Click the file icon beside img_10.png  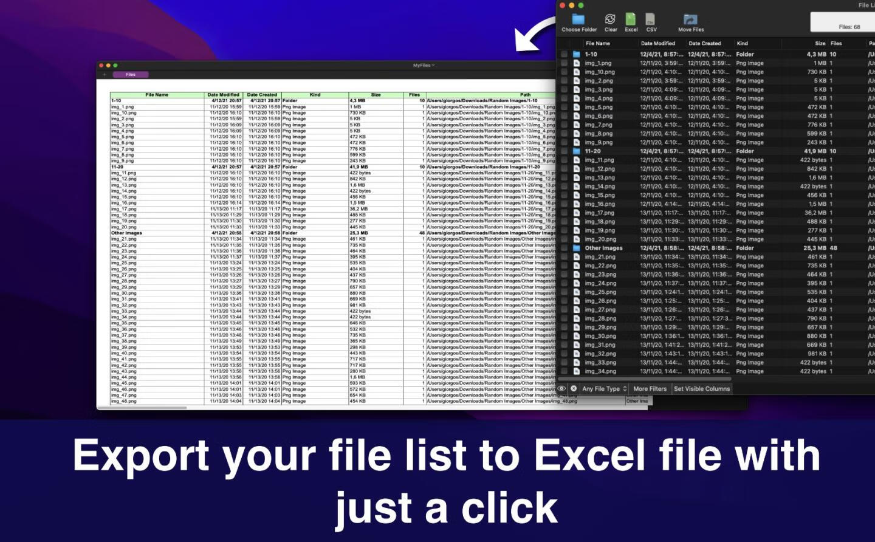tap(576, 72)
